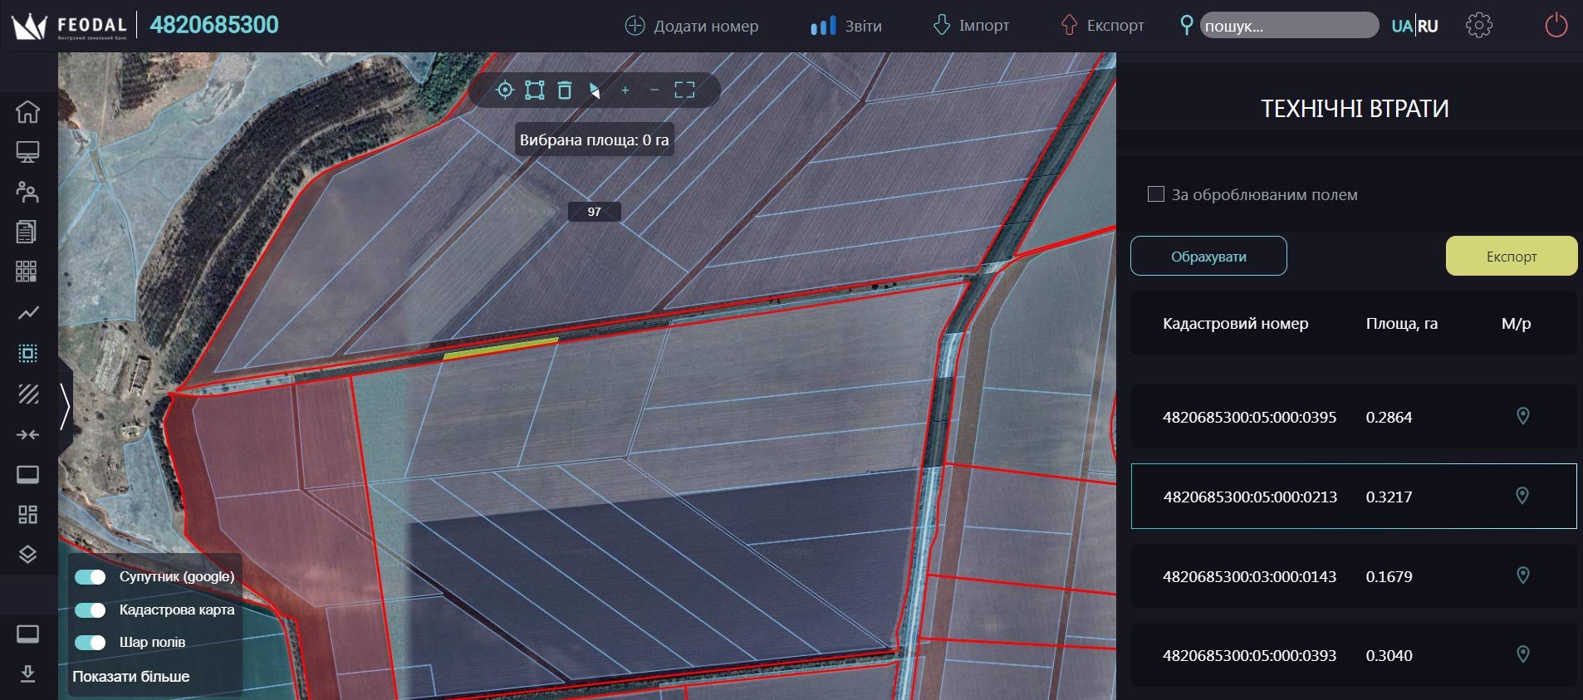Turn off the 'Кадастрова карта' layer switch
Screen dimensions: 1583x700
pyautogui.click(x=91, y=610)
